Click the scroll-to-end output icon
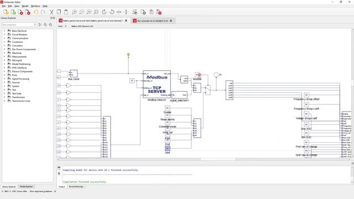 coord(59,173)
